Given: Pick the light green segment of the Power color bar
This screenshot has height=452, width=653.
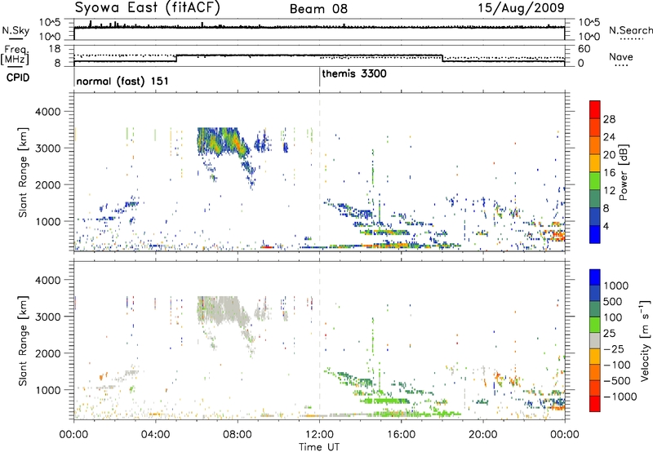Looking at the screenshot, I should tap(595, 180).
